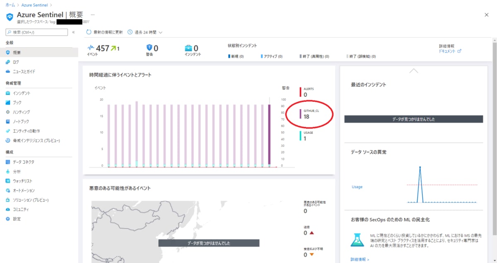The height and width of the screenshot is (263, 497).
Task: Click the 警告 shield icon
Action: coord(150,48)
